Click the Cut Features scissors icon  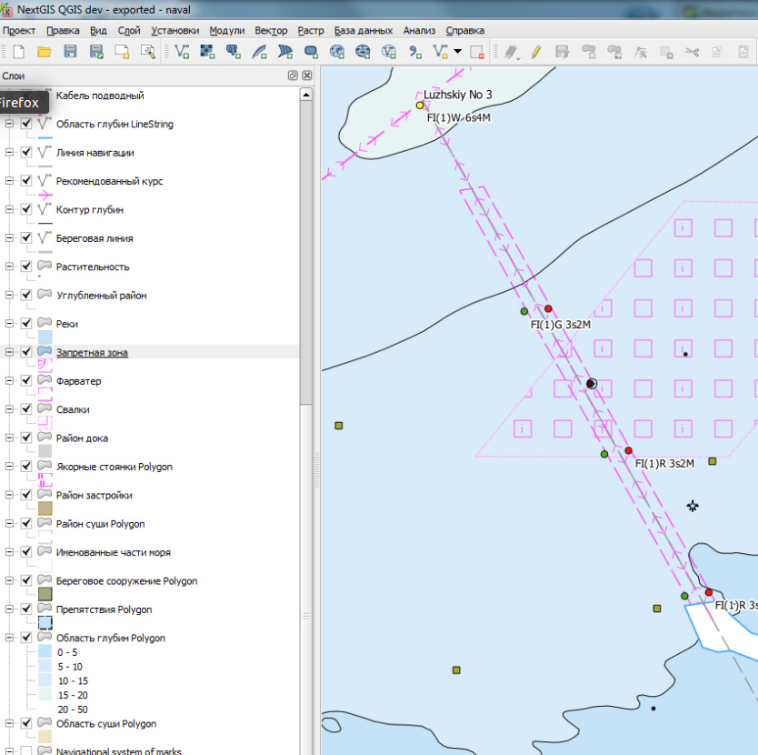pos(693,53)
